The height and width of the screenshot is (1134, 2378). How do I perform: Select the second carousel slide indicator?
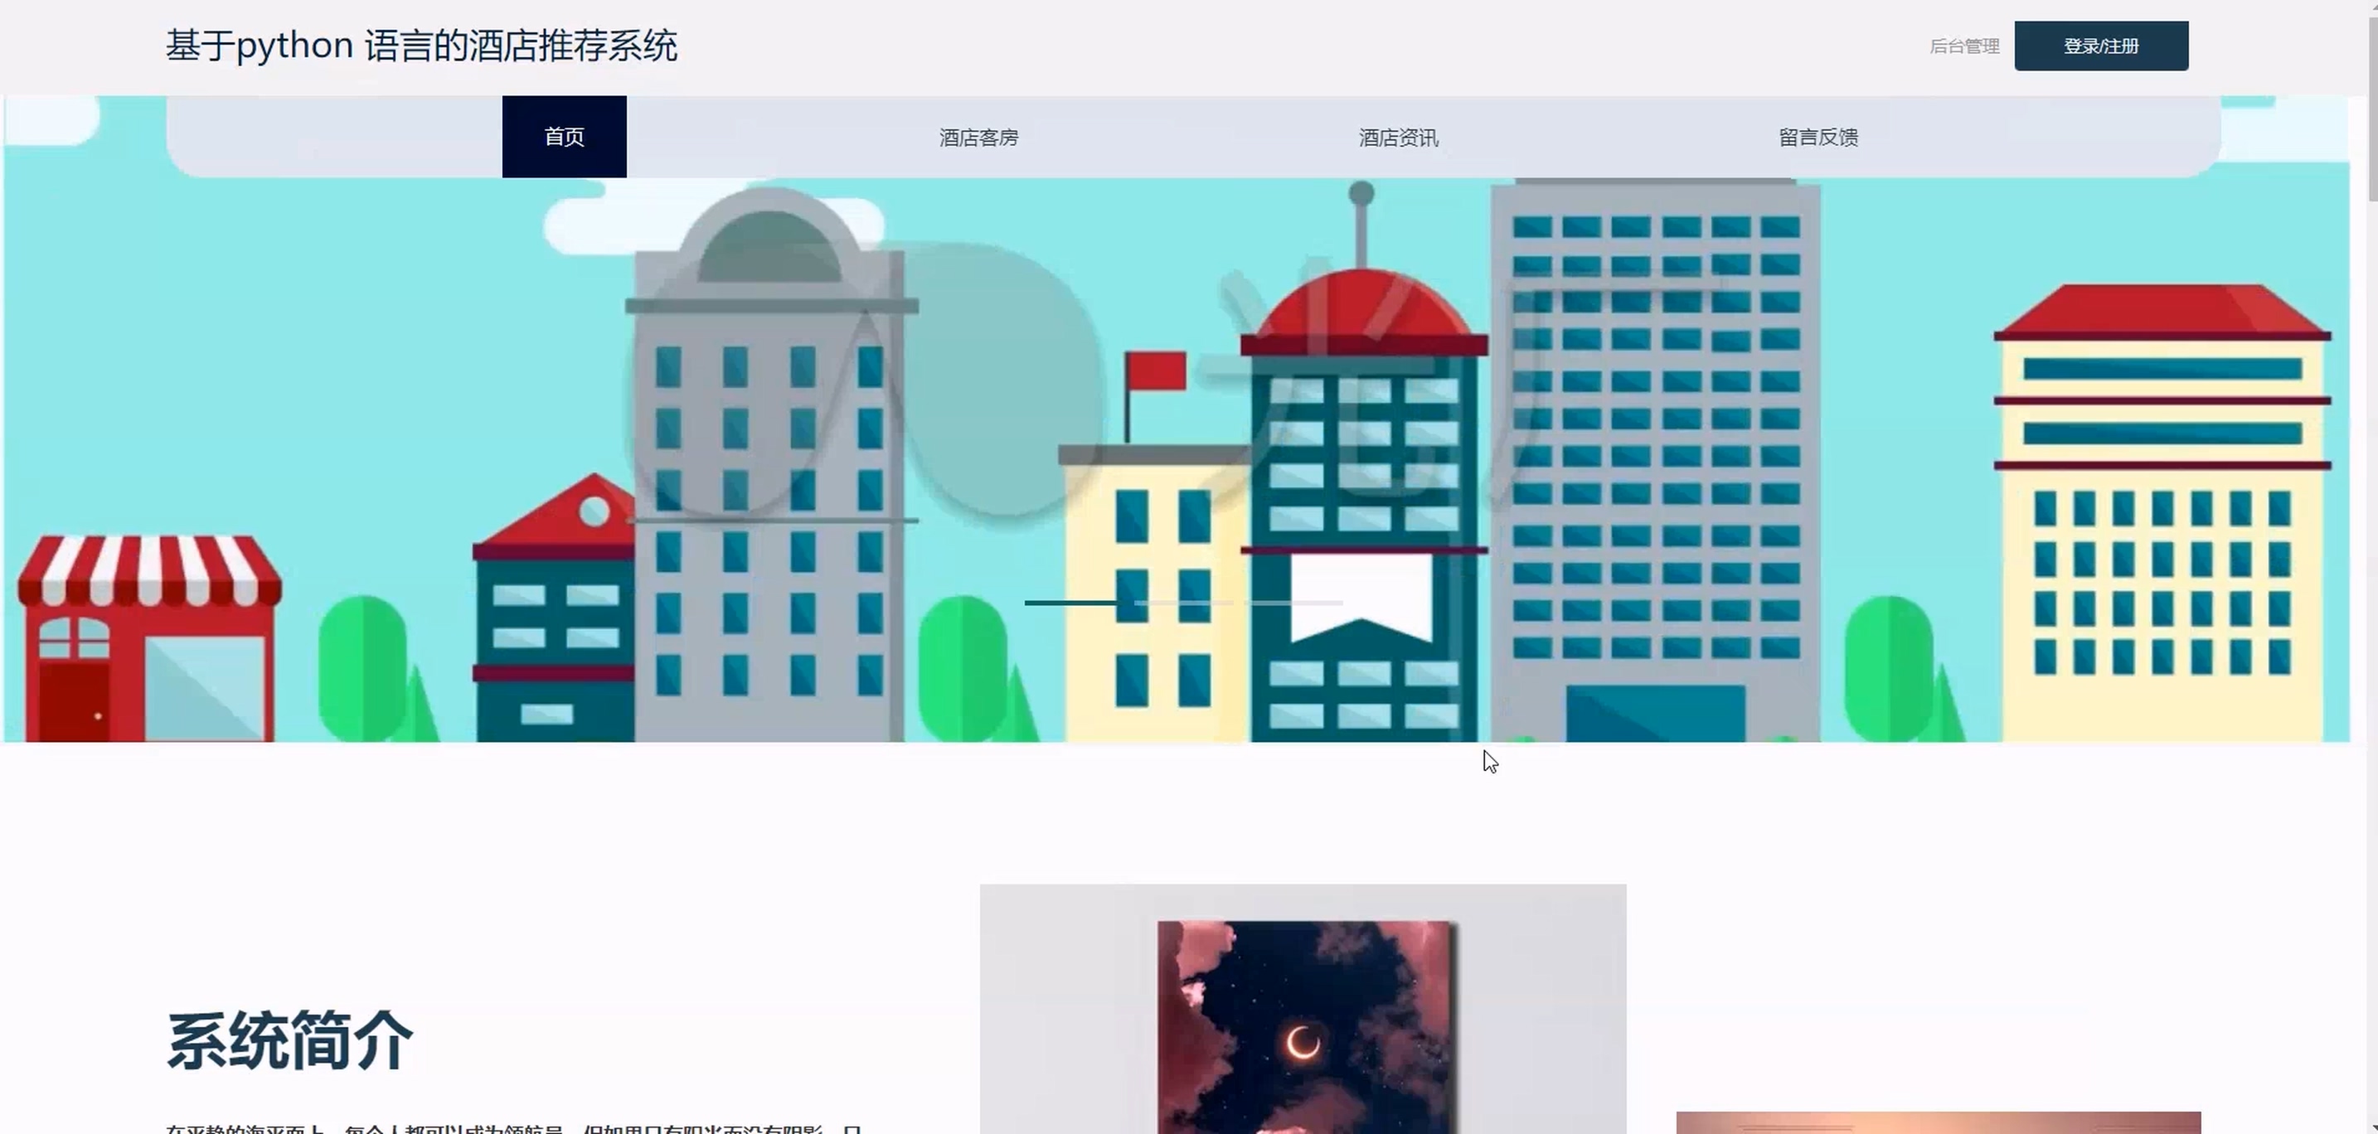click(1183, 603)
